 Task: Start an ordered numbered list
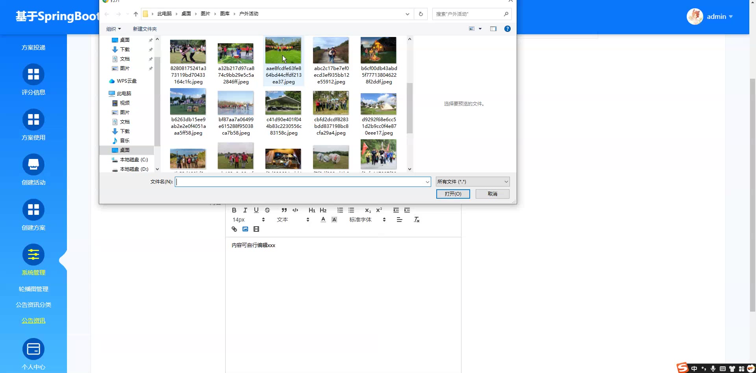[x=340, y=210]
